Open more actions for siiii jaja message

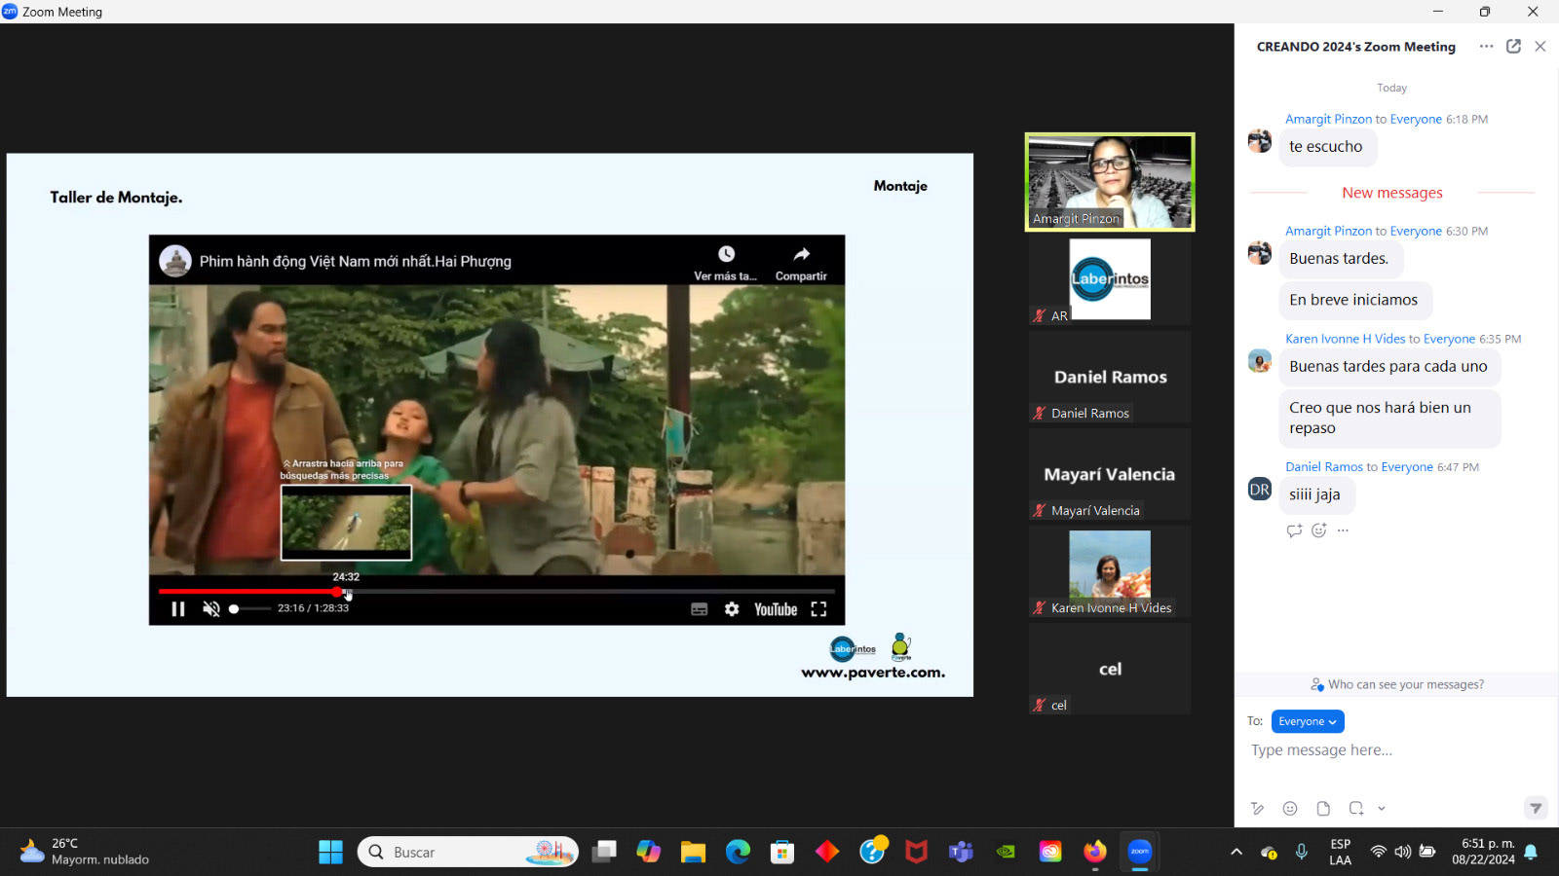tap(1343, 530)
